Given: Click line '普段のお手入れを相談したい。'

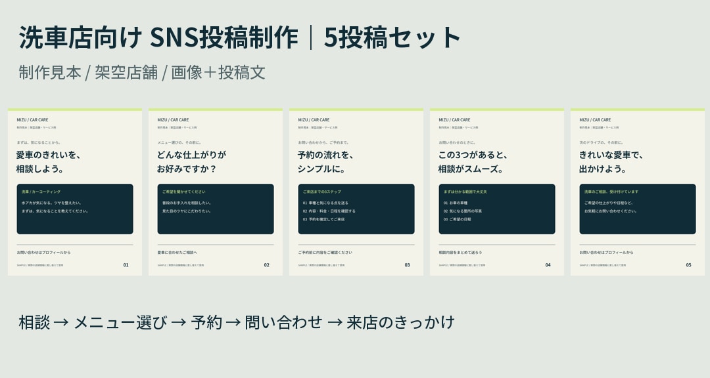Looking at the screenshot, I should pos(187,203).
